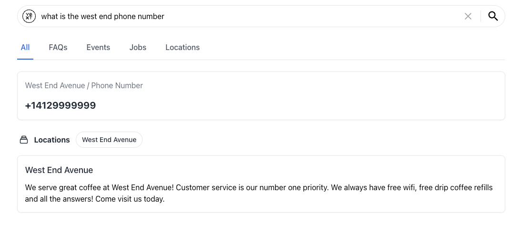Select the West End Avenue filter chip
Viewport: 521px width, 245px height.
[x=109, y=140]
